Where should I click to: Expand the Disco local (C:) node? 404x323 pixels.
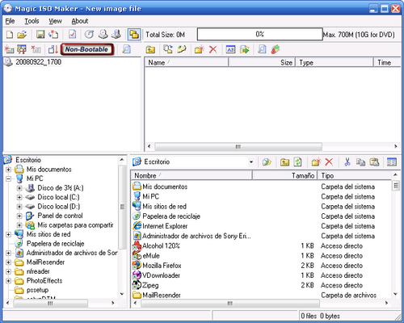[19, 197]
